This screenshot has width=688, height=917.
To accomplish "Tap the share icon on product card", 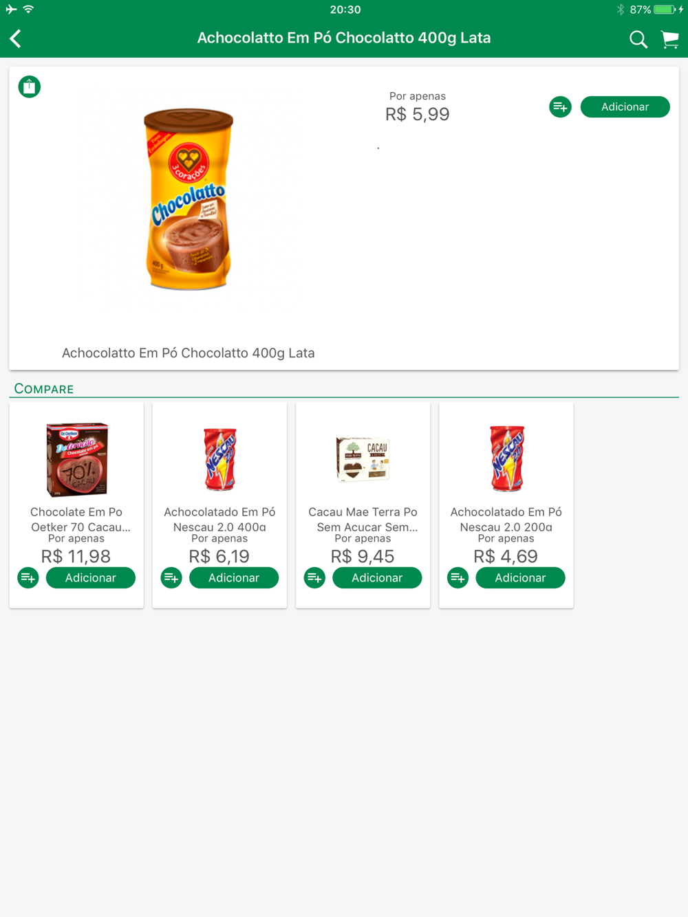I will [30, 87].
